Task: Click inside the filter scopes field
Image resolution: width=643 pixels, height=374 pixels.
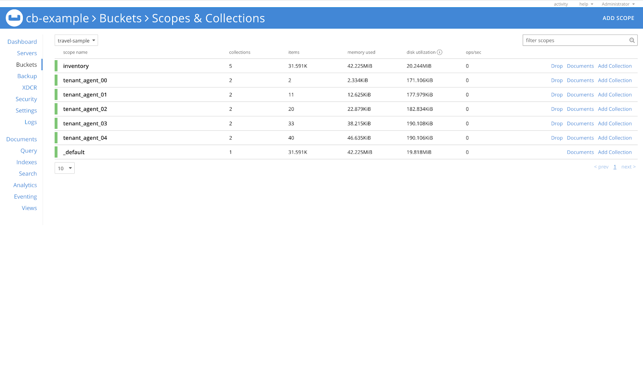Action: click(x=571, y=40)
